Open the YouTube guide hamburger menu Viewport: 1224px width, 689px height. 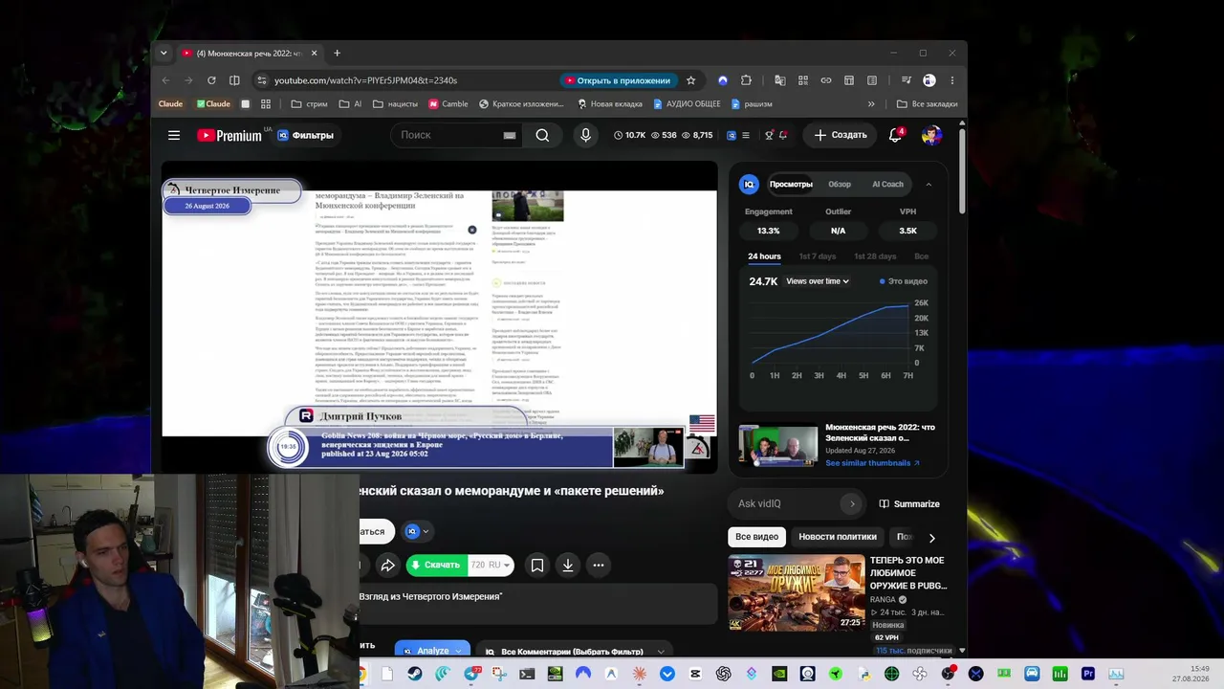174,135
